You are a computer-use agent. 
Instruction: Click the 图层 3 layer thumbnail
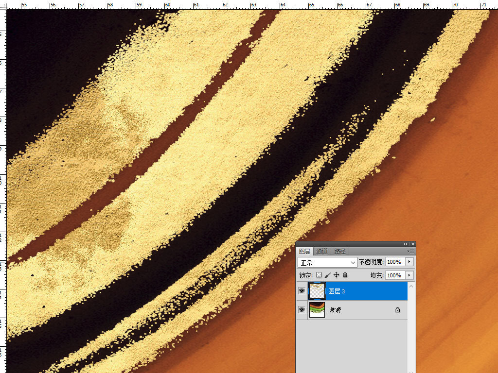[x=317, y=291]
